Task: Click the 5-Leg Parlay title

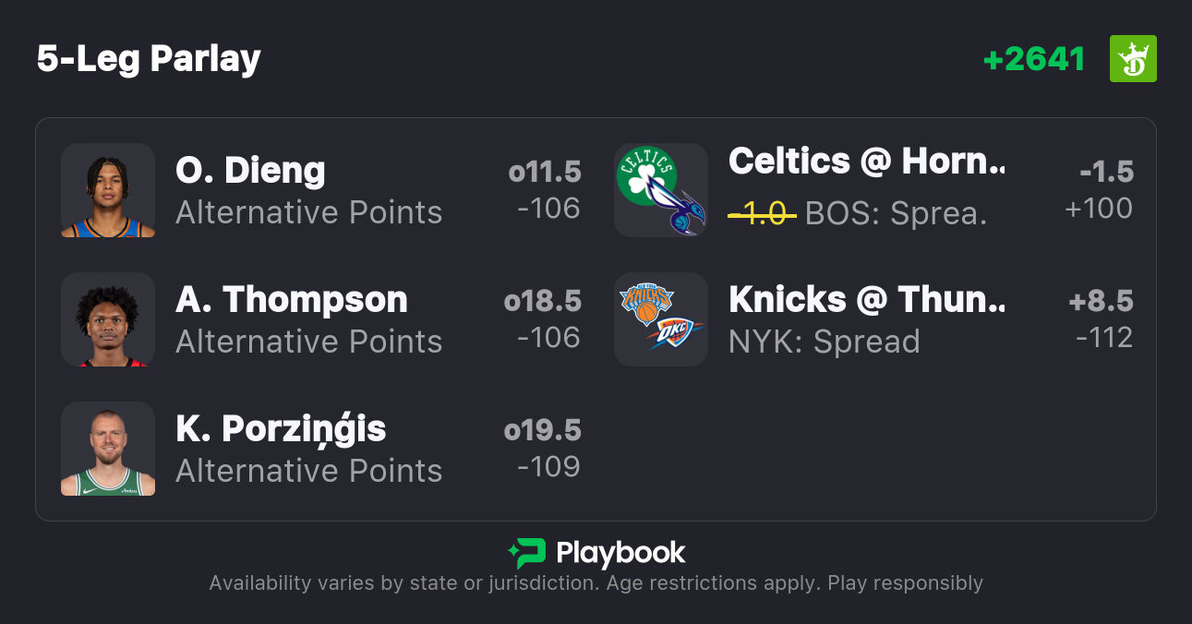Action: (149, 59)
